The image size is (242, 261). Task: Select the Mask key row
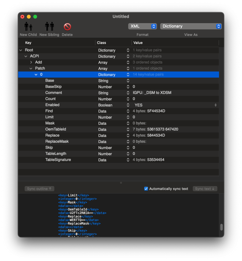coord(119,123)
